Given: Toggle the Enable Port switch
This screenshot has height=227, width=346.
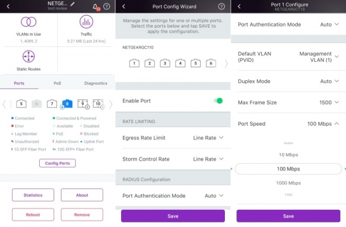Looking at the screenshot, I should 218,101.
